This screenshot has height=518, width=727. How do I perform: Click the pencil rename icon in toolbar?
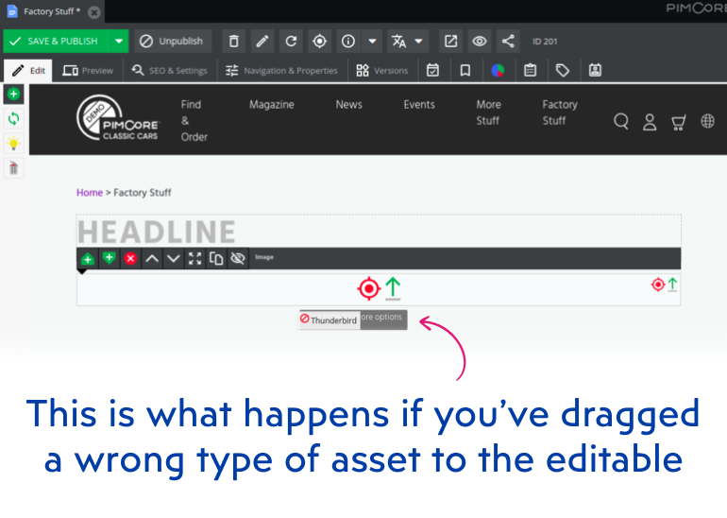tap(262, 42)
